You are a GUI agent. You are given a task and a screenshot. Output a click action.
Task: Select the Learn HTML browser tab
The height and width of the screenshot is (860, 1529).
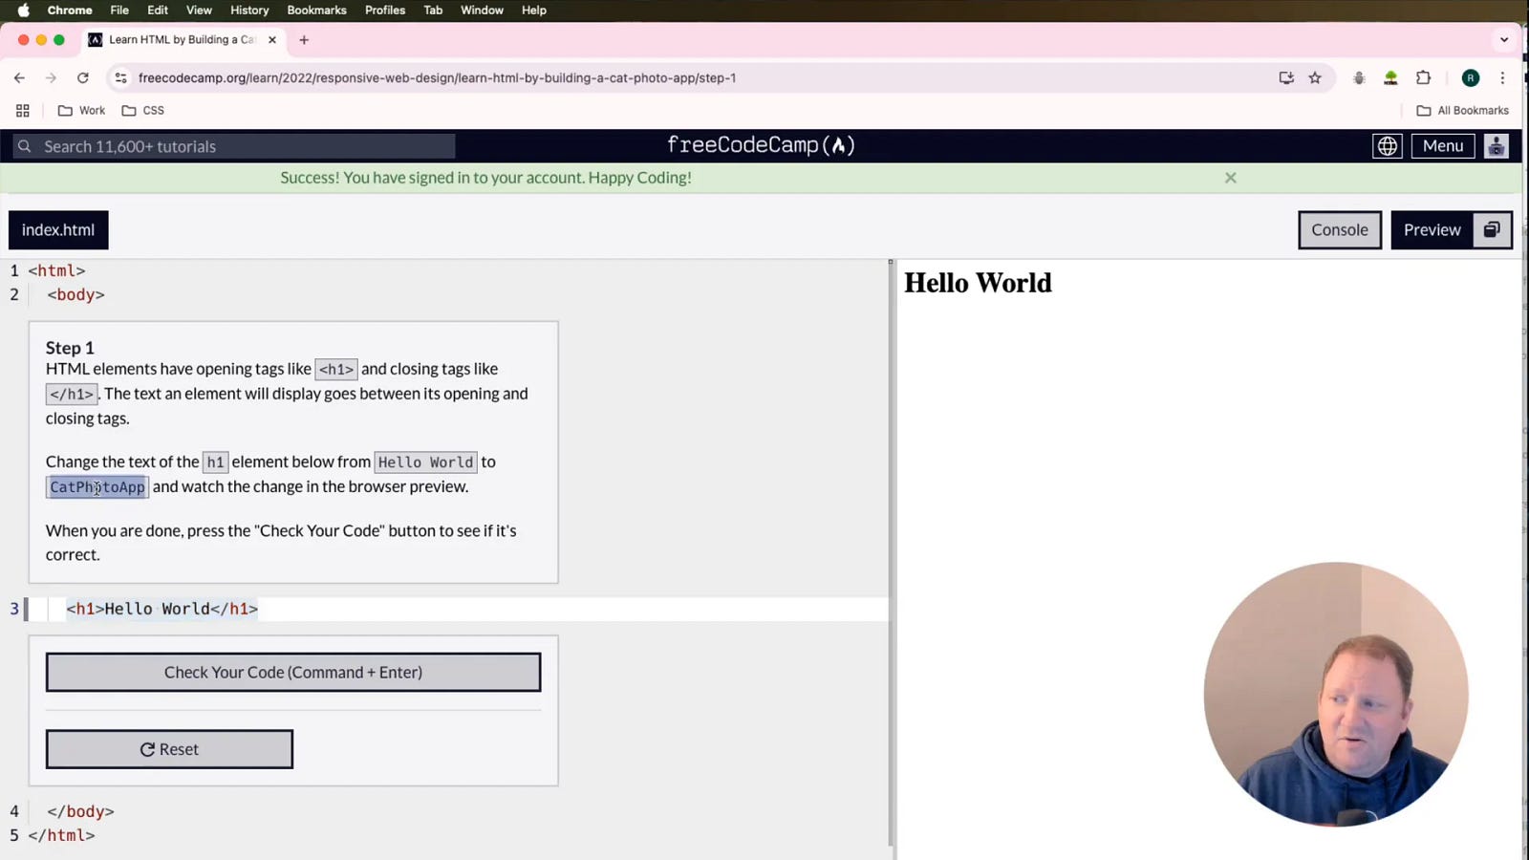click(x=181, y=40)
